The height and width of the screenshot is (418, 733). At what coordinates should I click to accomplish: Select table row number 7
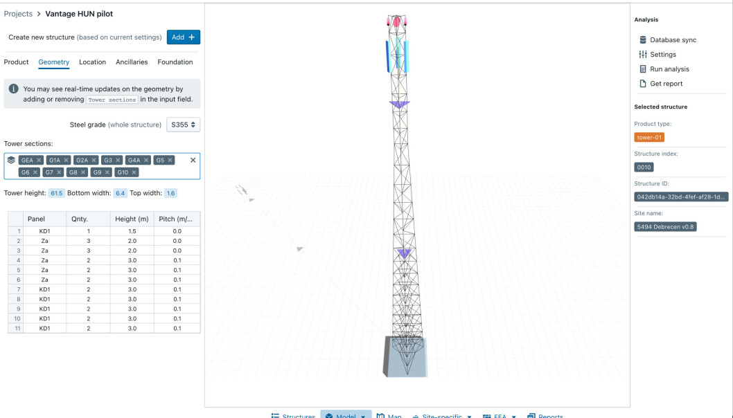[x=15, y=289]
